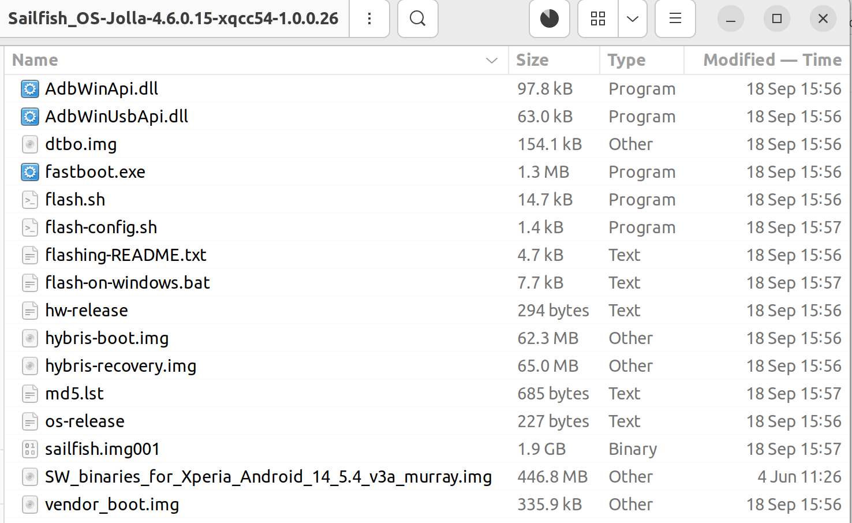Click the file name vendor_boot.img

point(112,505)
